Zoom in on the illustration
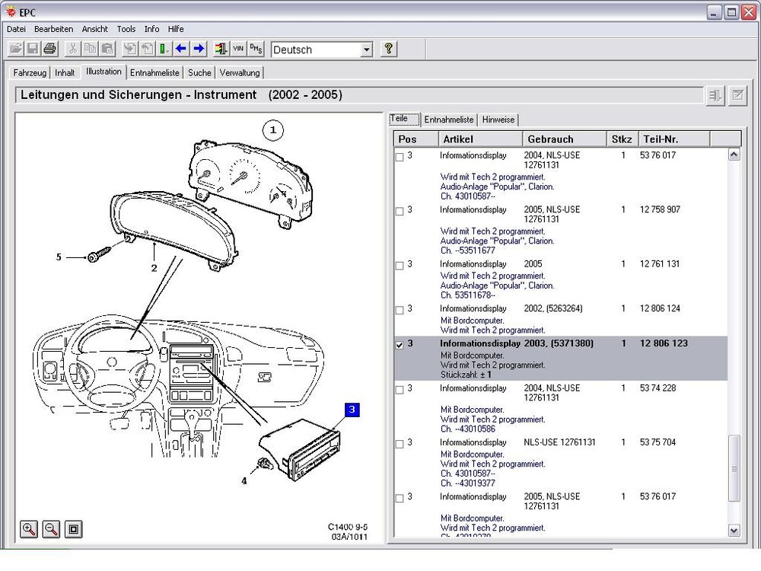761x571 pixels. (x=29, y=529)
